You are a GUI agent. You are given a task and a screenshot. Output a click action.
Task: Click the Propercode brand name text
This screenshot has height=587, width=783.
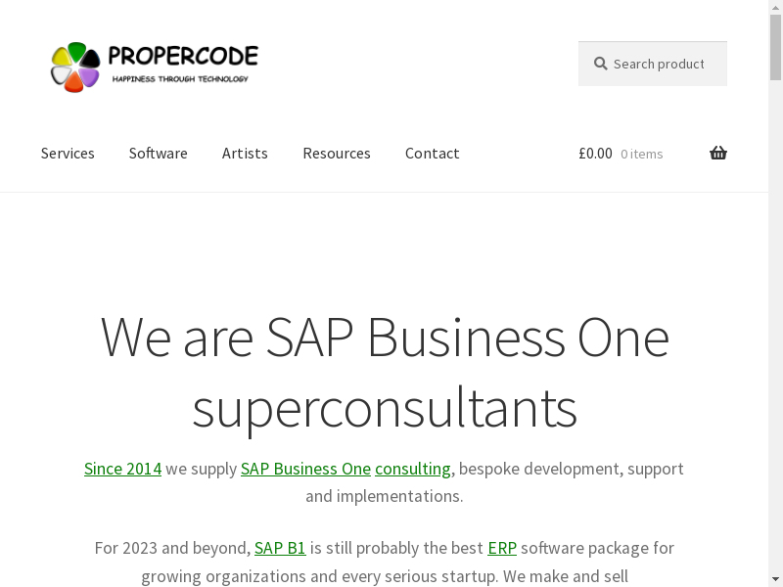coord(184,55)
